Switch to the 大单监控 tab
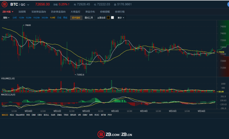The height and width of the screenshot is (139, 229). 75,12
